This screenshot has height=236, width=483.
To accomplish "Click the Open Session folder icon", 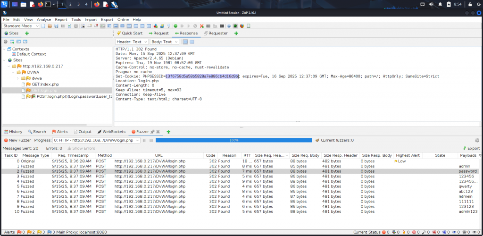I will 50,26.
